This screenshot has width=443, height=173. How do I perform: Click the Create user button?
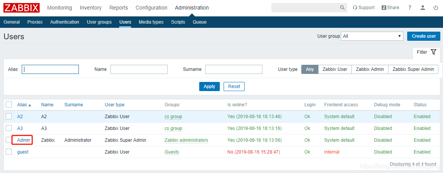pos(424,36)
